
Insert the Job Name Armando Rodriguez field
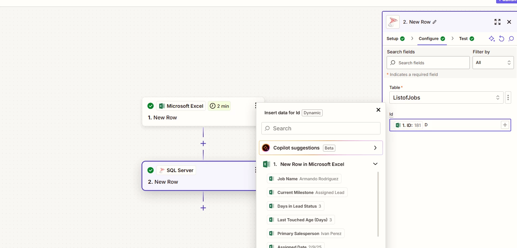[304, 179]
